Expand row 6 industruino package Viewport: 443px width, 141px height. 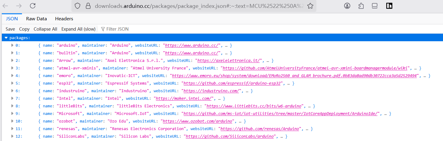point(13,91)
